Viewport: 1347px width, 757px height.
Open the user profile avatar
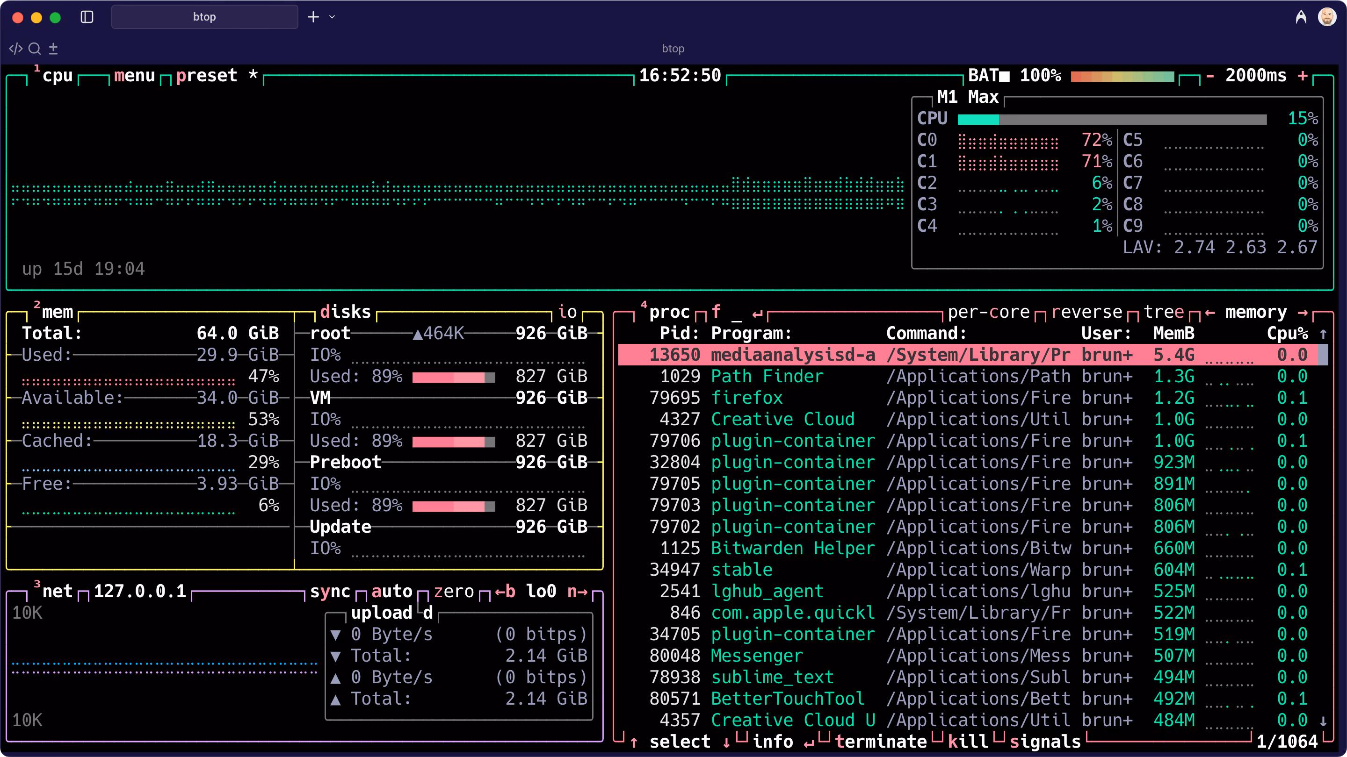[1327, 17]
